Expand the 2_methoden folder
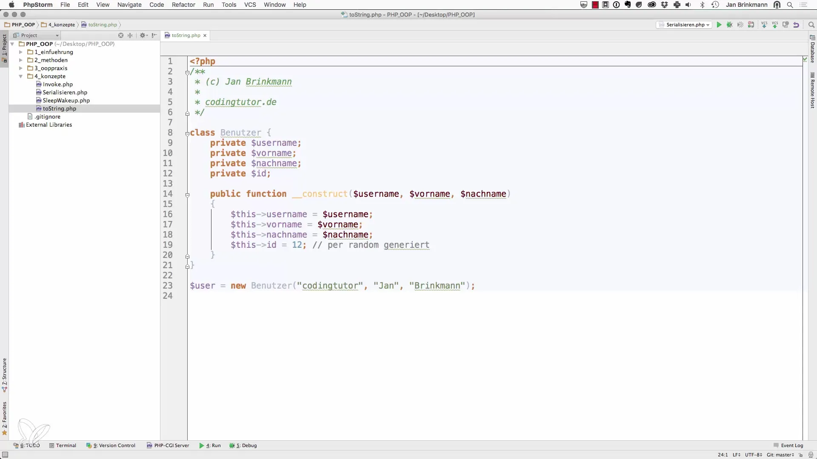This screenshot has height=459, width=817. pyautogui.click(x=20, y=60)
